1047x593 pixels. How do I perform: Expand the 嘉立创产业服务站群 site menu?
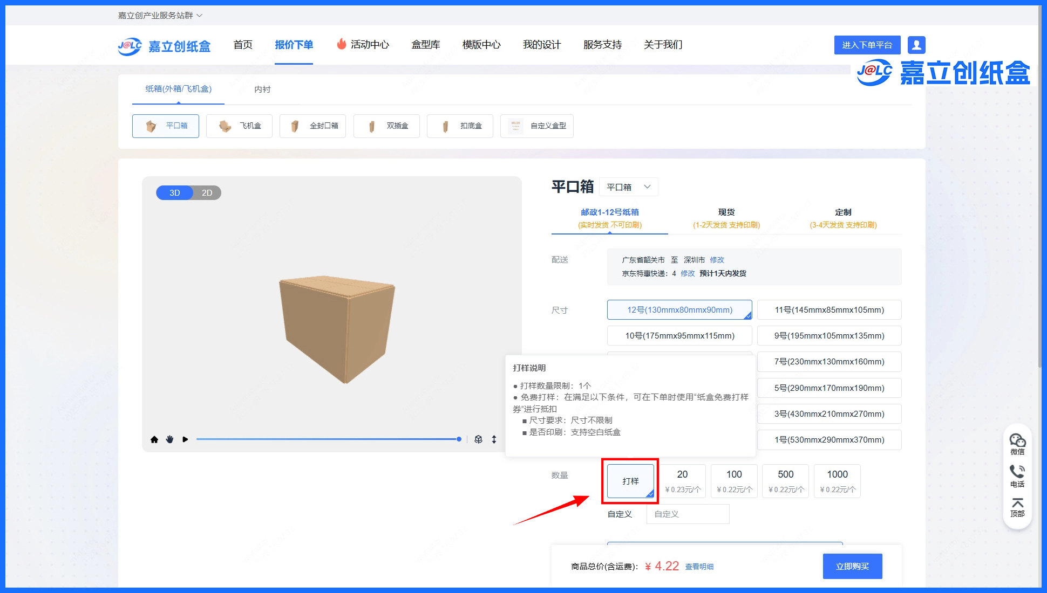158,15
